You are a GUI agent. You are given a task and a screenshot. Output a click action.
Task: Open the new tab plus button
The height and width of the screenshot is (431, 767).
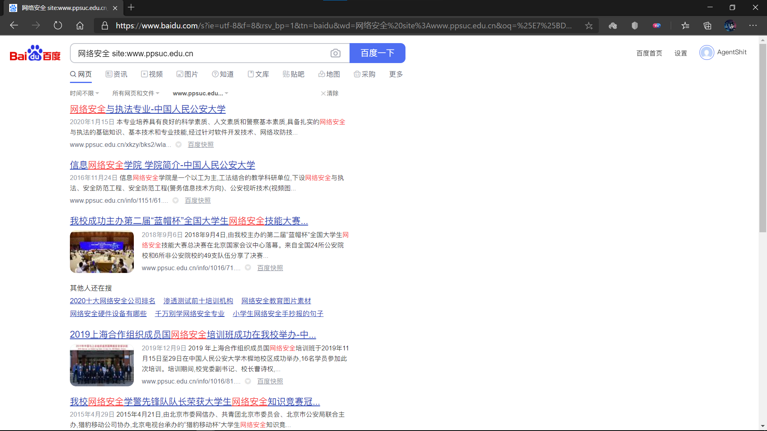click(x=131, y=7)
